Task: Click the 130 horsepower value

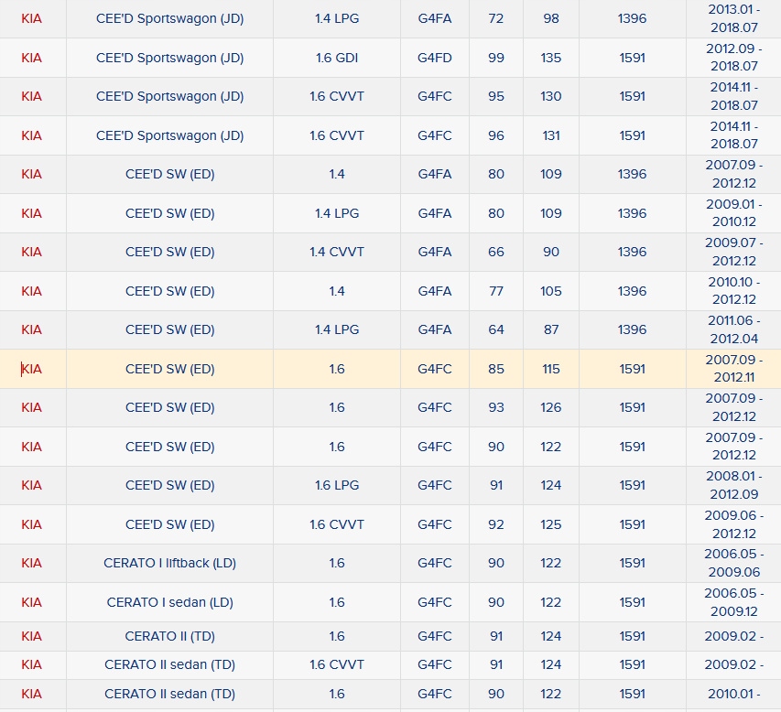Action: (551, 96)
